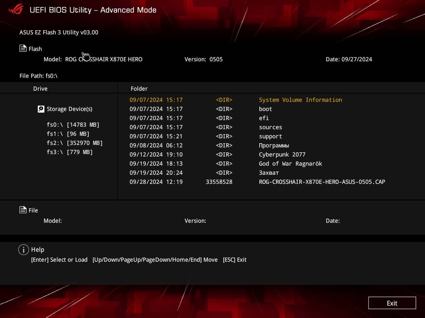This screenshot has width=425, height=318.
Task: Click the Flash section heading
Action: pyautogui.click(x=35, y=49)
